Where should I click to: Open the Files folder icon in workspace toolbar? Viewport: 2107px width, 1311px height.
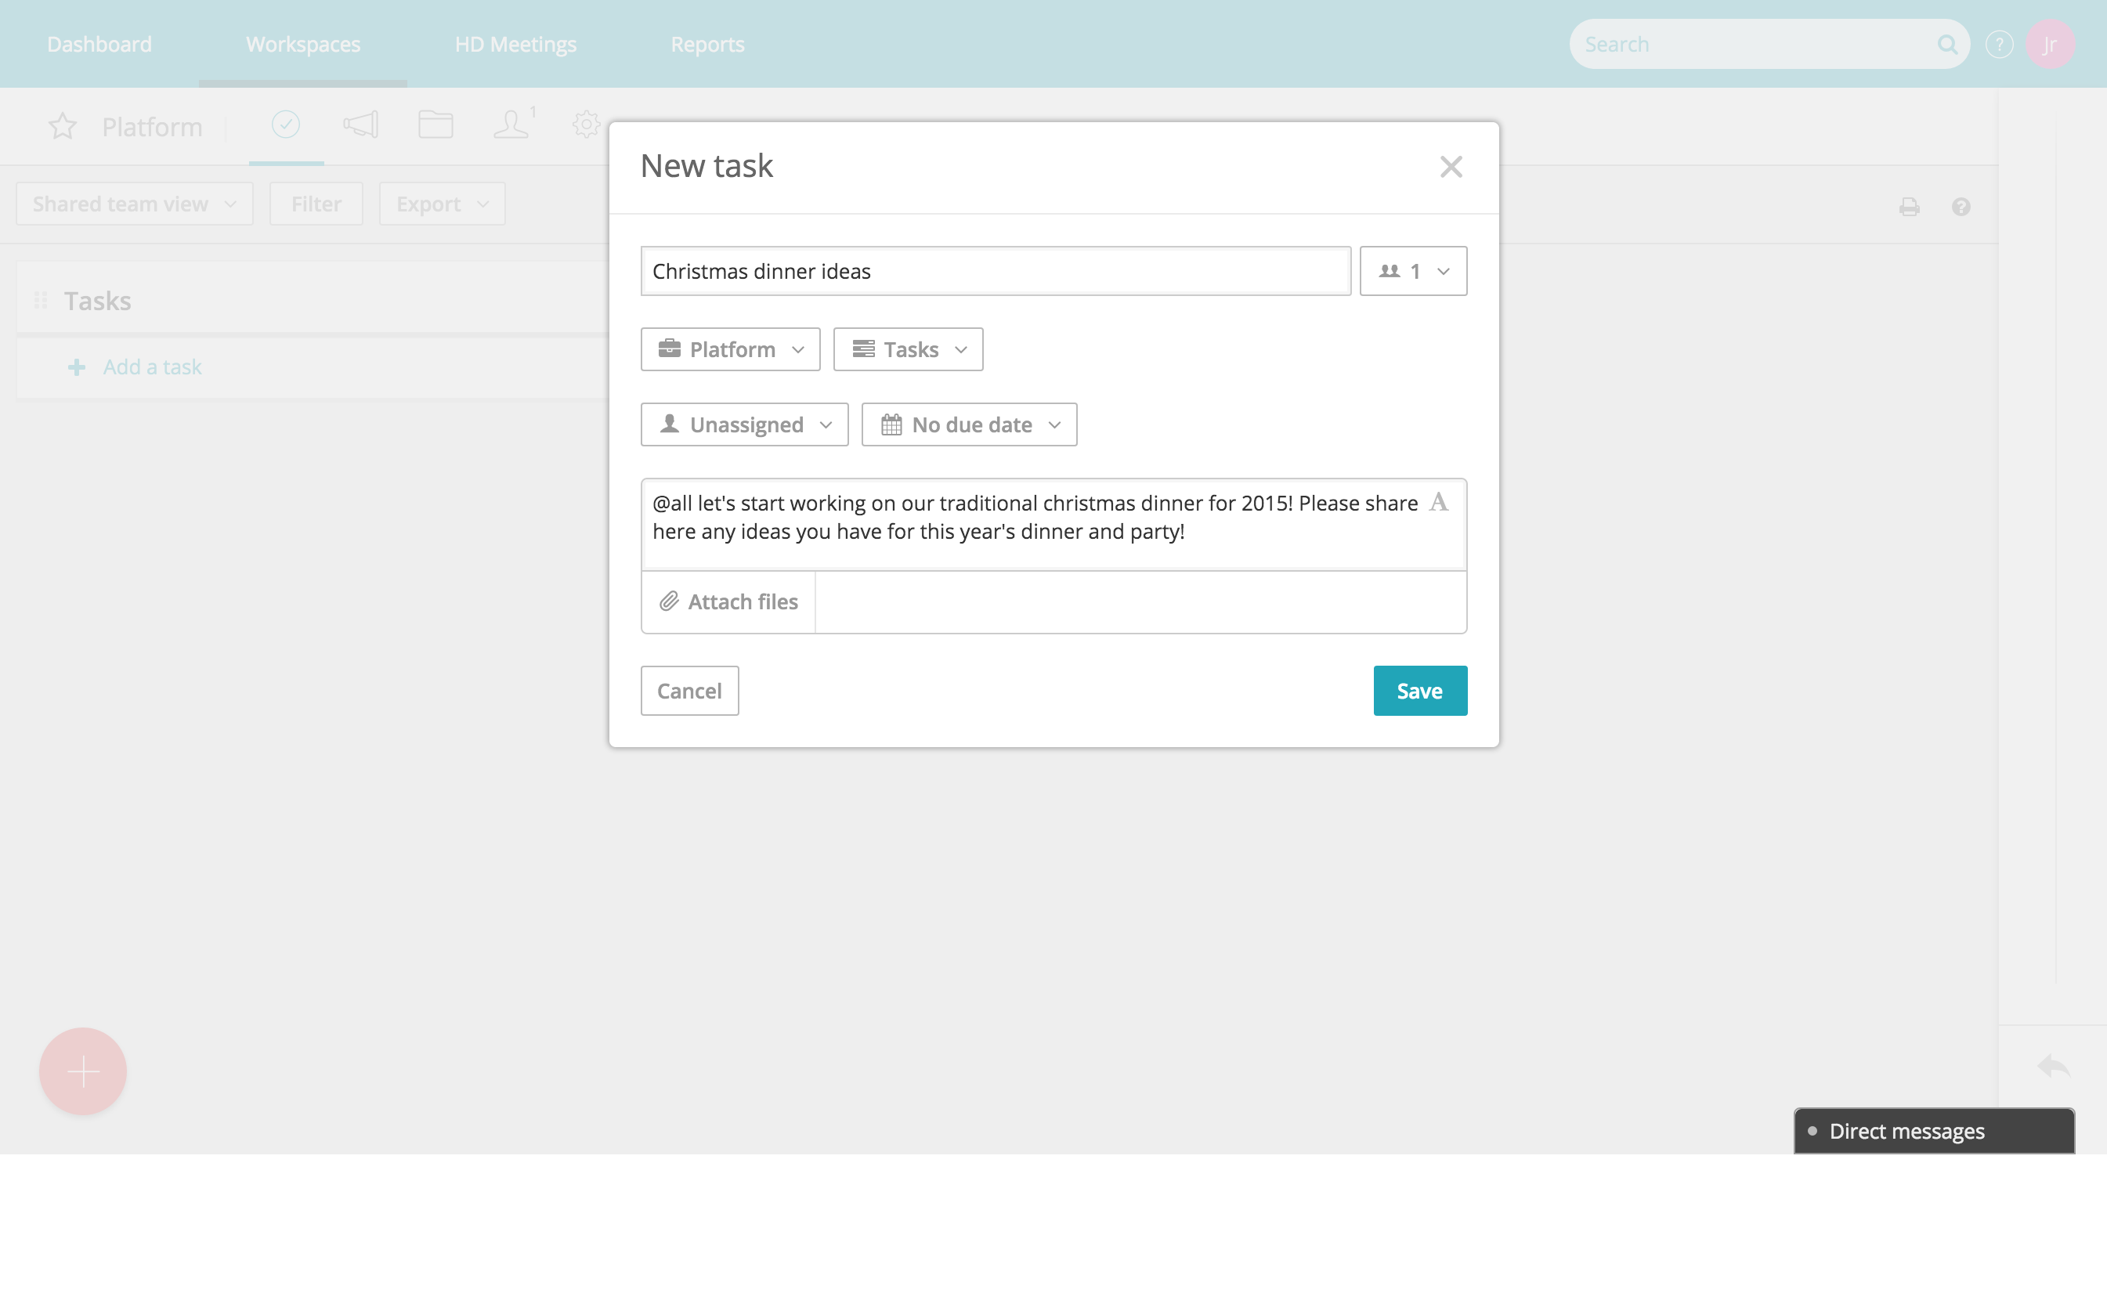(x=436, y=124)
